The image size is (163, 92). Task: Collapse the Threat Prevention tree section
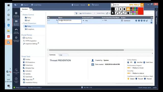coord(22,24)
